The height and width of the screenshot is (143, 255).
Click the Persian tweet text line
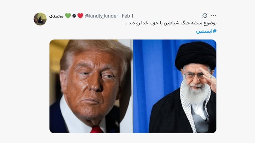click(170, 23)
